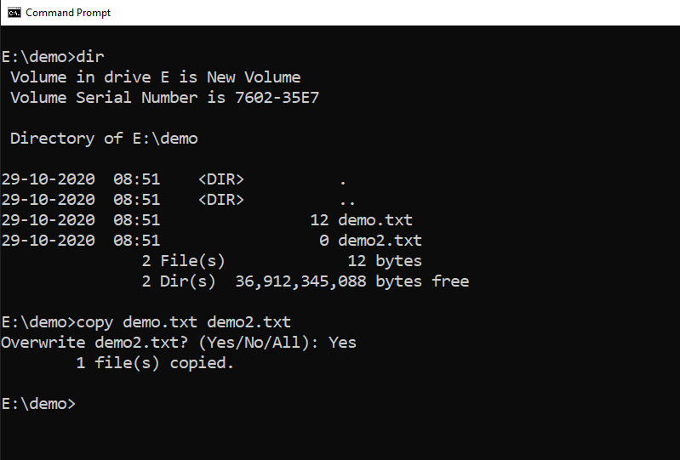Click the 36,912,345,088 bytes free value
This screenshot has width=680, height=460.
[352, 281]
